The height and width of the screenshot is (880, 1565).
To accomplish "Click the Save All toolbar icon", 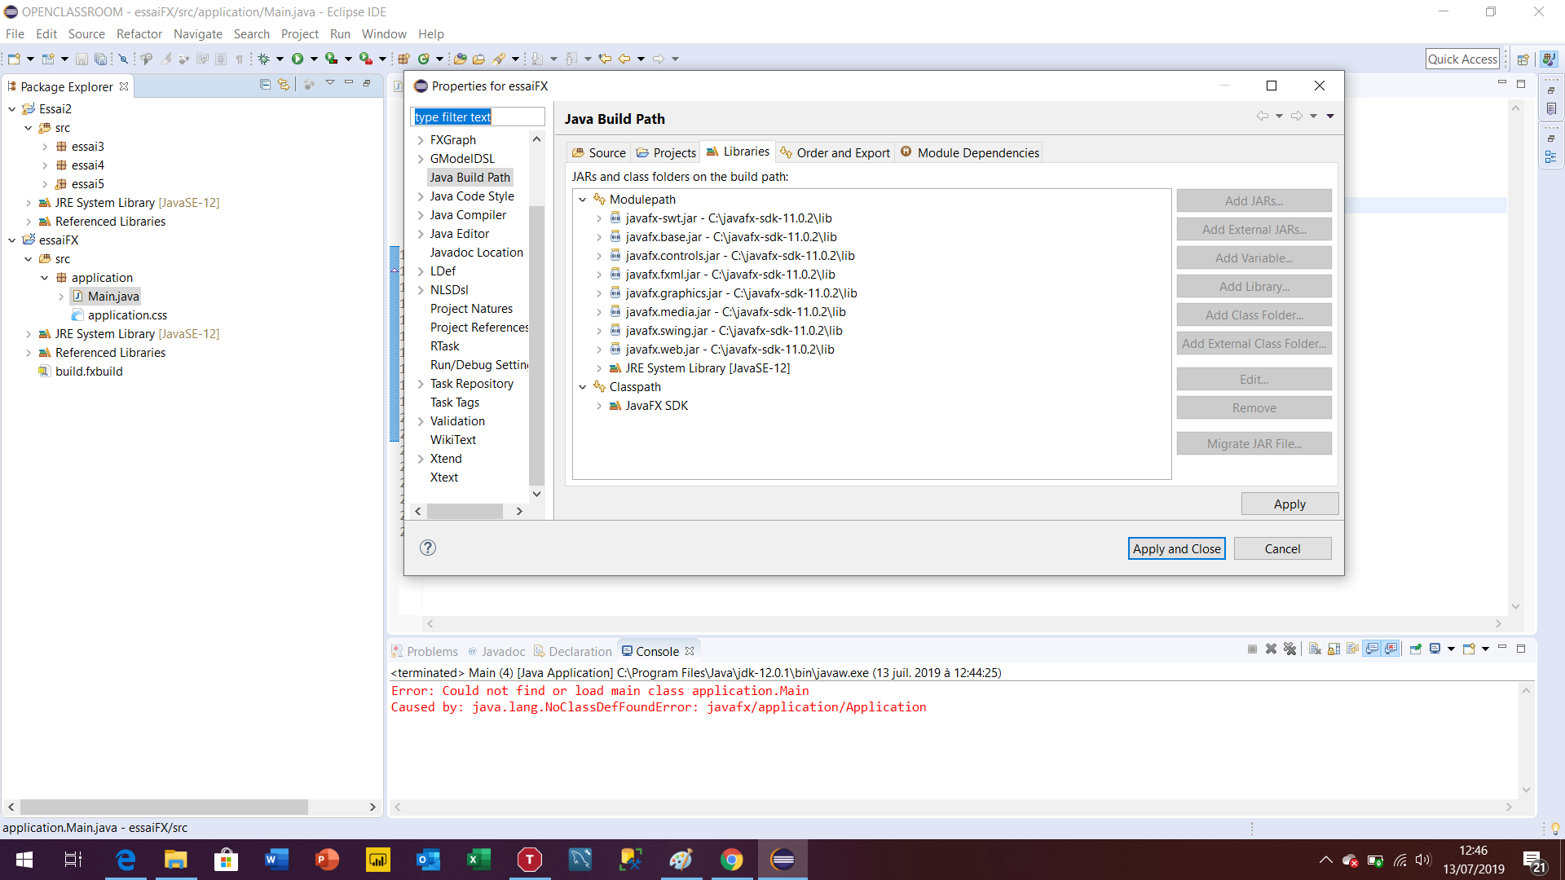I will tap(100, 59).
